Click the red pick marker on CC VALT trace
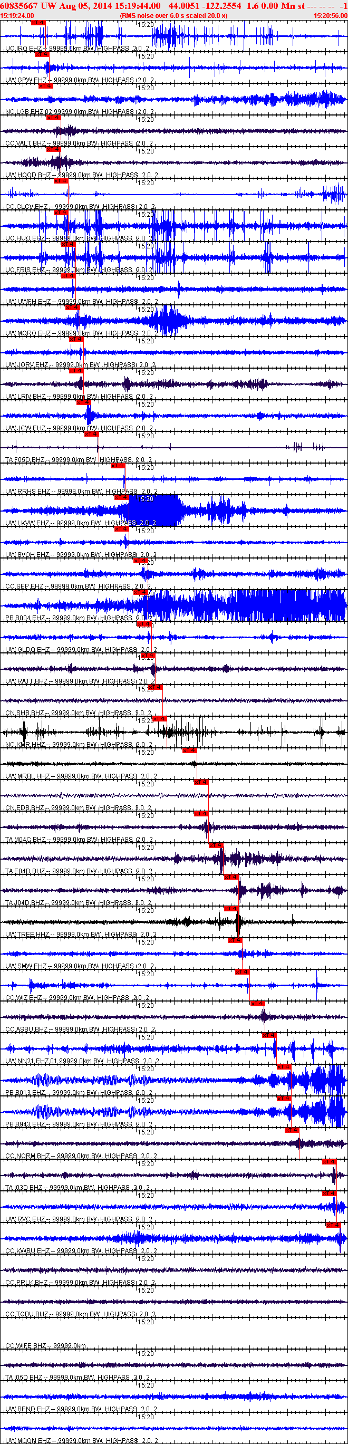The height and width of the screenshot is (1444, 348). pyautogui.click(x=53, y=118)
